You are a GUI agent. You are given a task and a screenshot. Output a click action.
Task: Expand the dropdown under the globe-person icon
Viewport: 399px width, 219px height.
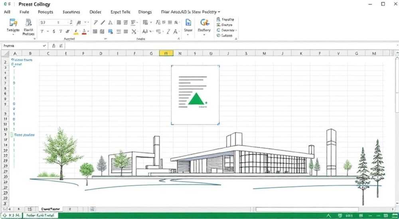pyautogui.click(x=204, y=35)
